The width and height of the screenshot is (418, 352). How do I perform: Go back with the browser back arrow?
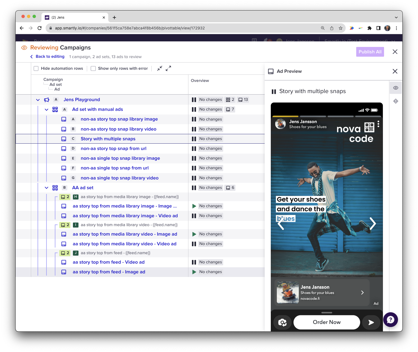tap(22, 28)
